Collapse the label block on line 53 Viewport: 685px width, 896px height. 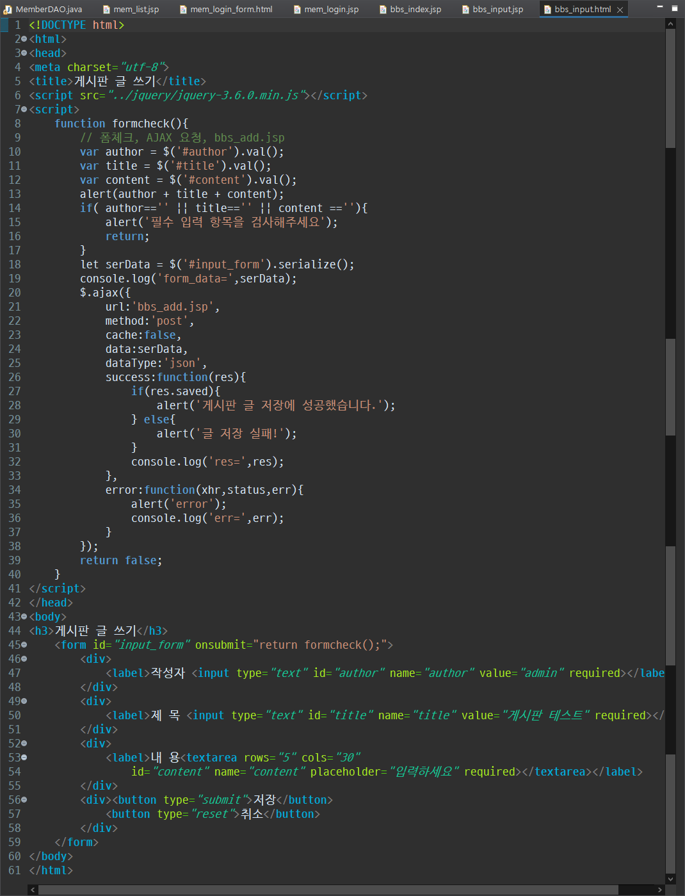[24, 758]
